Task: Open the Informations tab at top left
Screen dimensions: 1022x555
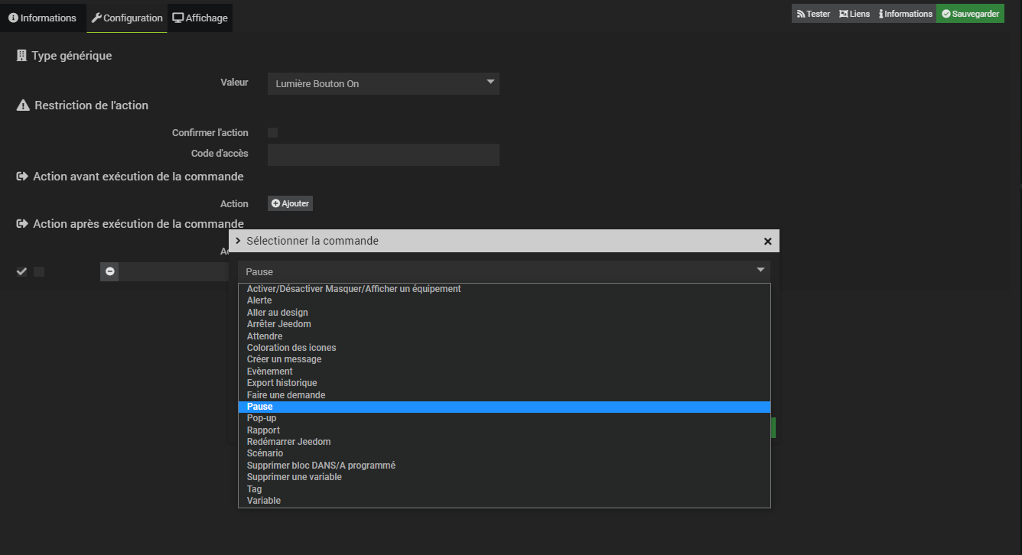Action: tap(43, 18)
